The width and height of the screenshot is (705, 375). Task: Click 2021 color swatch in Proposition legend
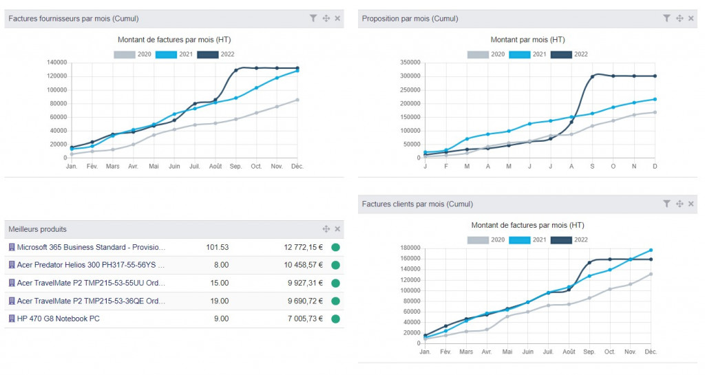pyautogui.click(x=519, y=54)
